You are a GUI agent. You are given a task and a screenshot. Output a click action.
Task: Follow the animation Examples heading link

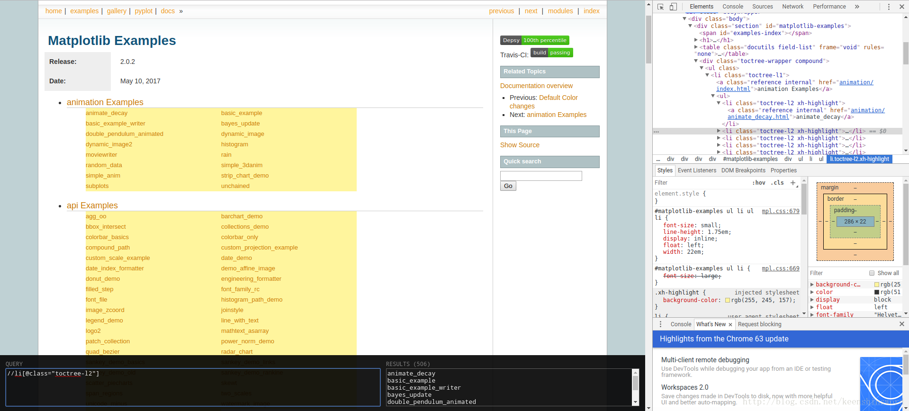pos(105,102)
